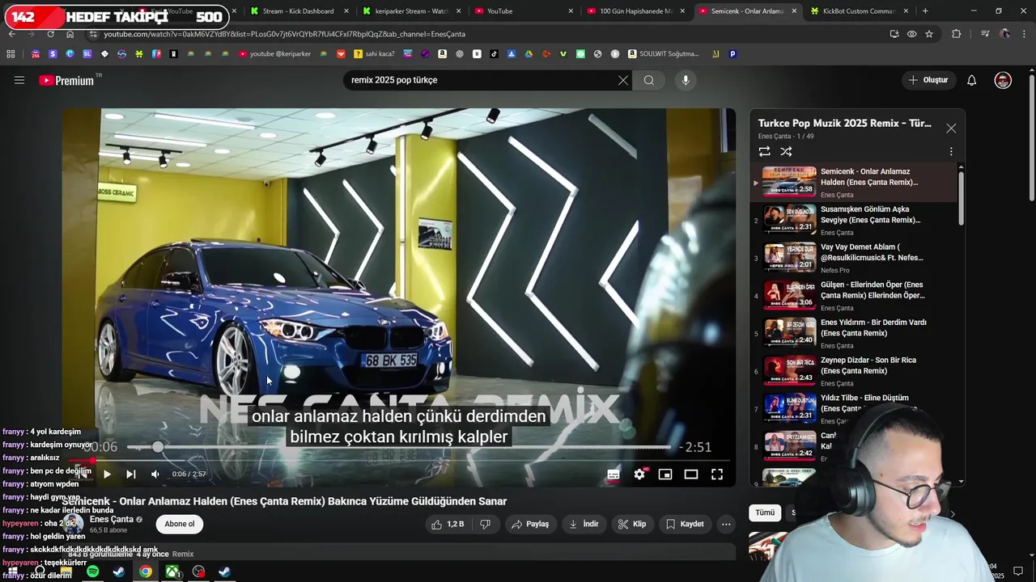Download the video with İndir
Screen dimensions: 1036x582
[584, 524]
